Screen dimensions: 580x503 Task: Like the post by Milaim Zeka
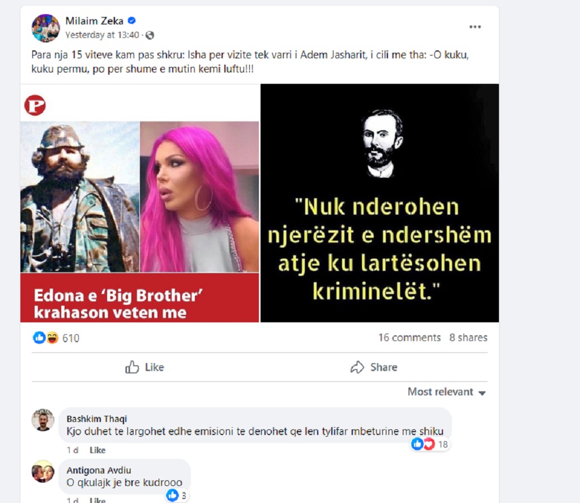pos(144,367)
